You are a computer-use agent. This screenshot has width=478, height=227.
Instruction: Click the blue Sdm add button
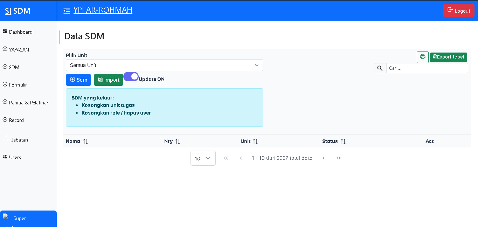(x=78, y=80)
